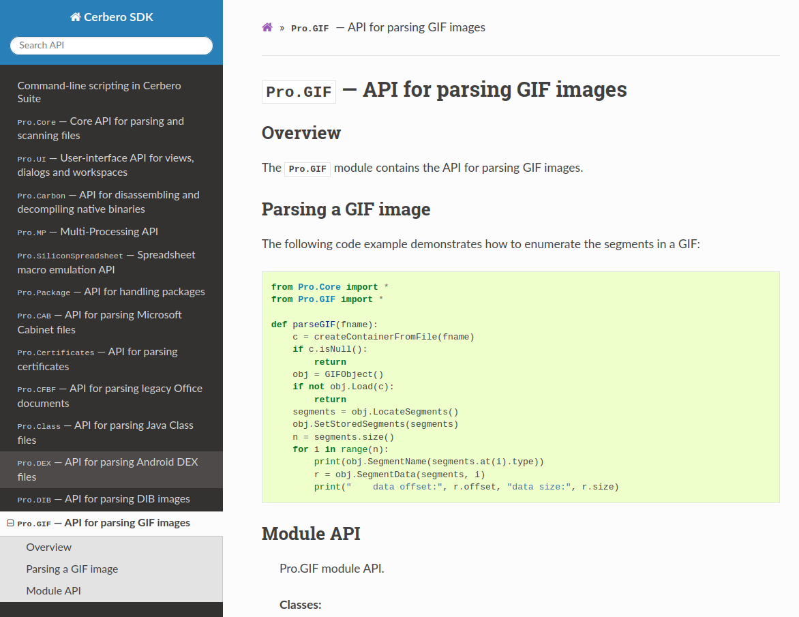Open Pro.Carbon disassembling API entry
Viewport: 799px width, 617px height.
111,202
